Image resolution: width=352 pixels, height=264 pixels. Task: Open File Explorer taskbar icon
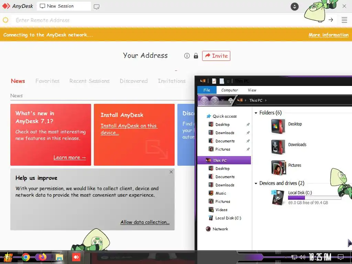[59, 257]
